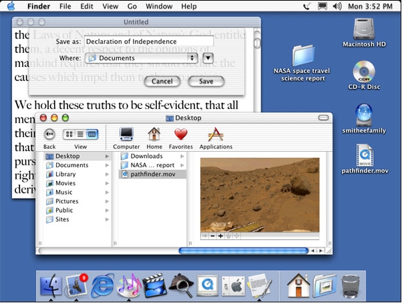The height and width of the screenshot is (303, 402).
Task: Open the View menu
Action: pos(110,6)
